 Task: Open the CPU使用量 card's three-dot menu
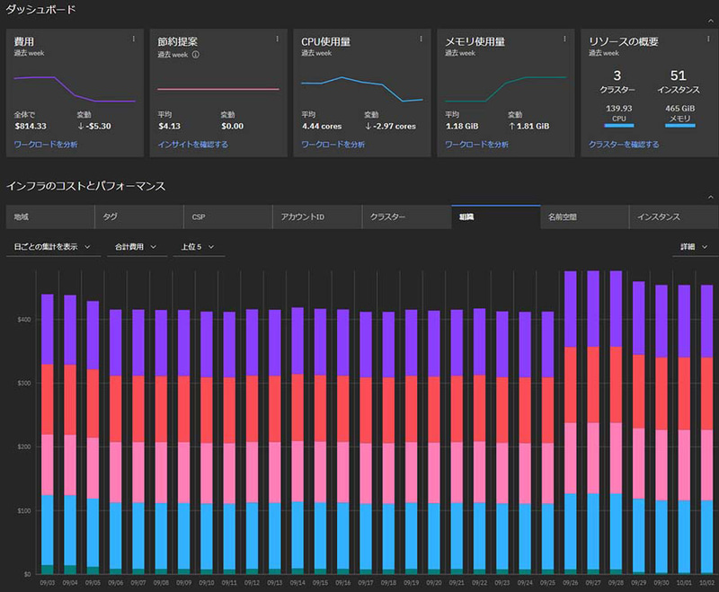coord(421,39)
